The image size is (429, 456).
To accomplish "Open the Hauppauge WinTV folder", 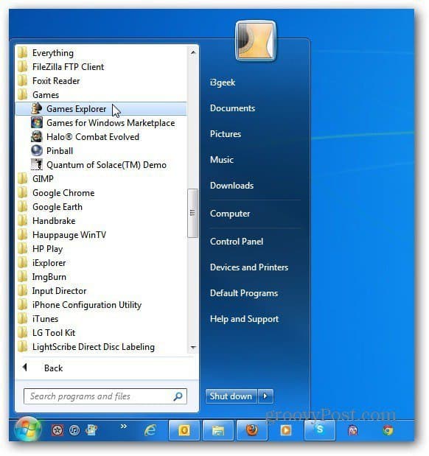I will tap(62, 235).
